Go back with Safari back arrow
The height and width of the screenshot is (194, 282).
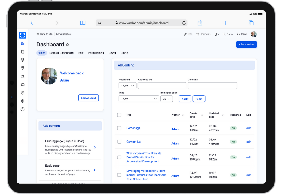click(x=32, y=23)
